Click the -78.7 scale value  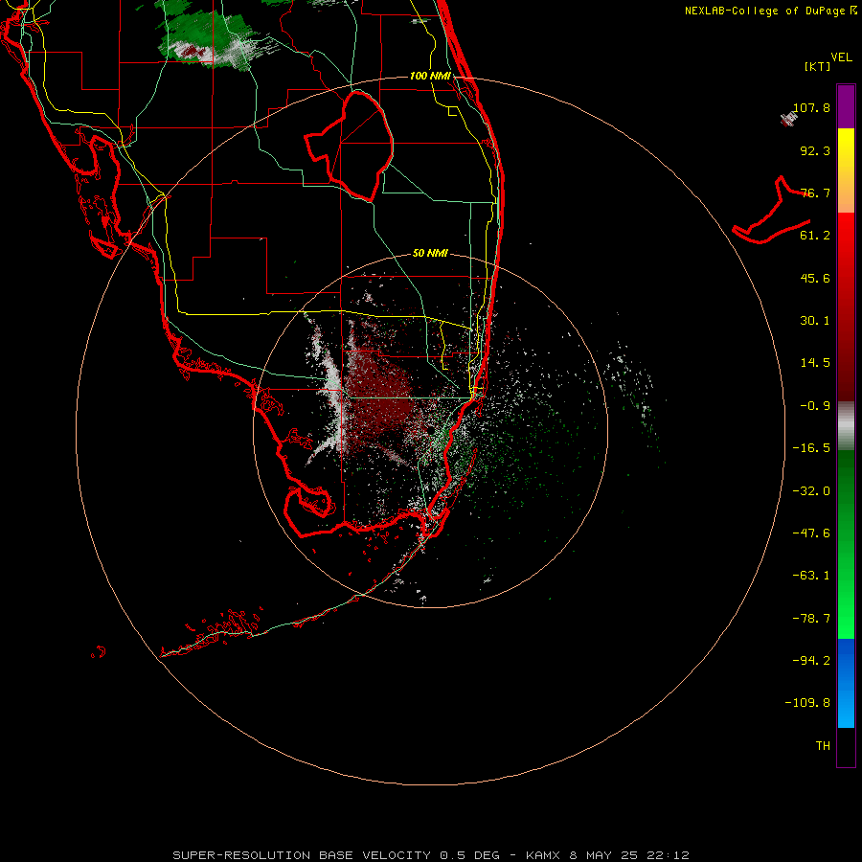click(811, 619)
